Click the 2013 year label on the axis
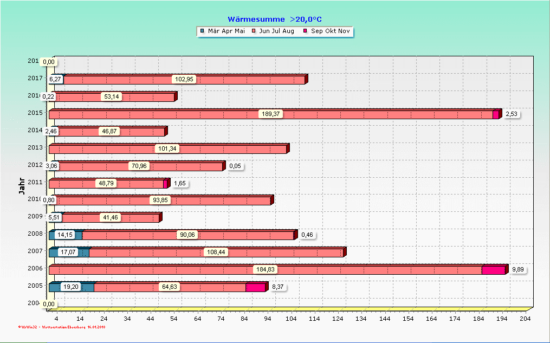 (x=35, y=147)
